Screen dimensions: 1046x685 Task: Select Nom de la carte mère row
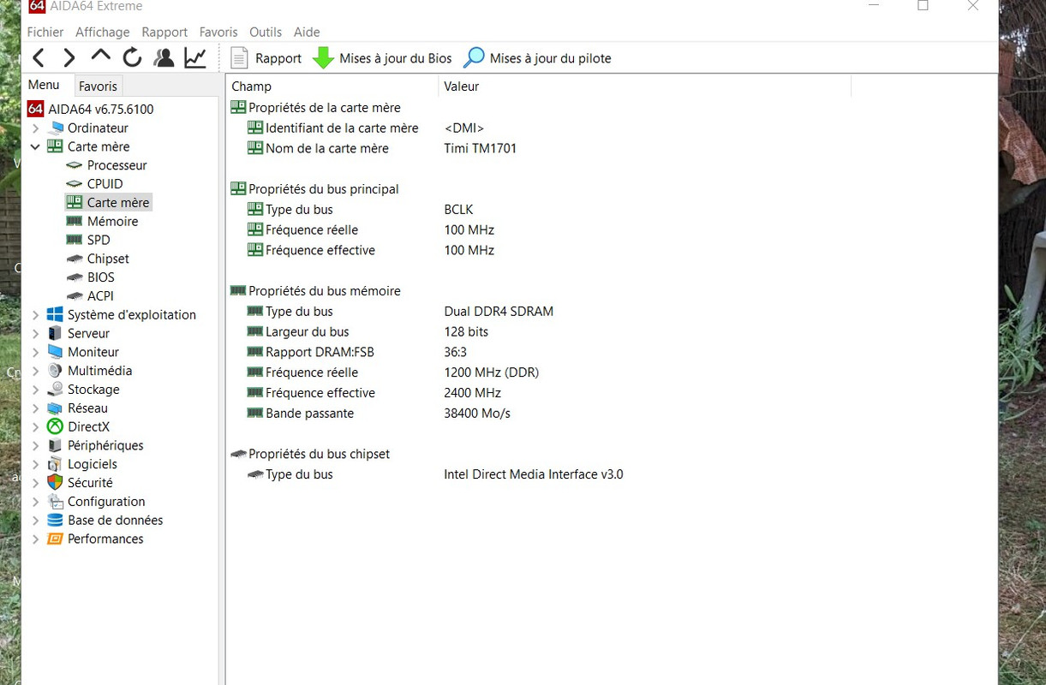[x=327, y=148]
